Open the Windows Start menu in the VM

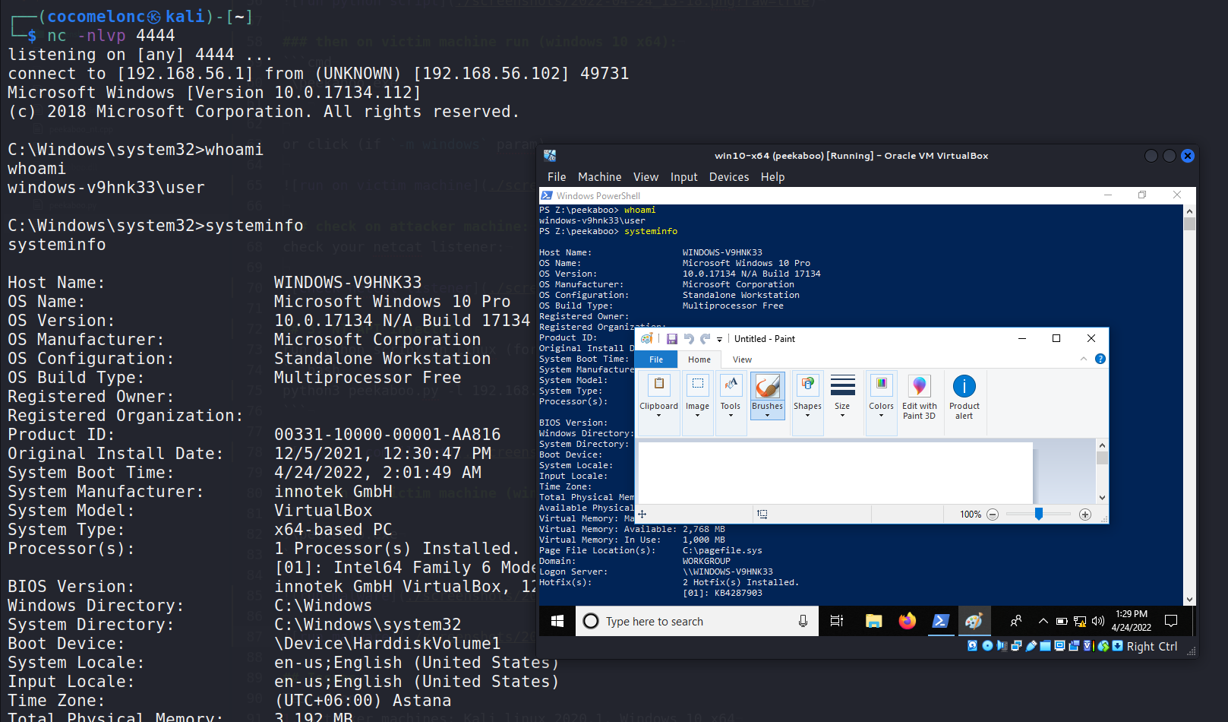pos(557,621)
